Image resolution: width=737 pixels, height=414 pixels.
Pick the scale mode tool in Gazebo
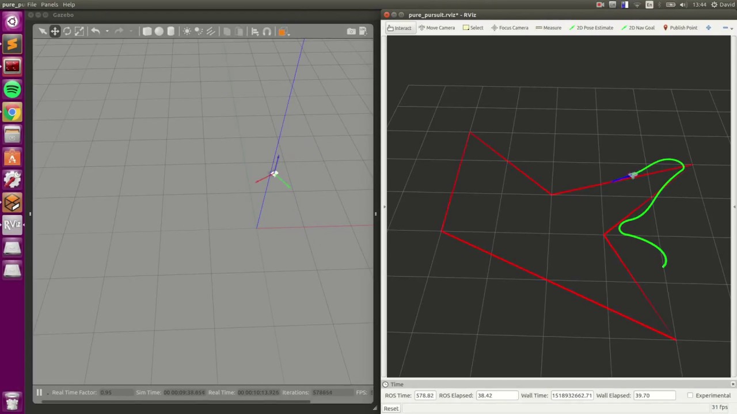coord(79,32)
